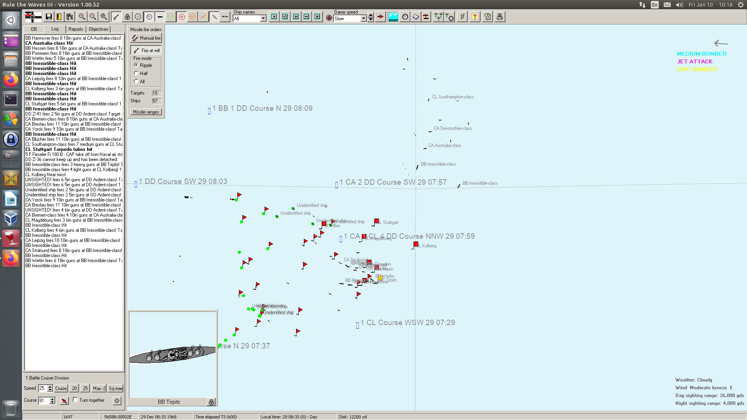The image size is (747, 420).
Task: Click the Course input field
Action: pos(44,401)
